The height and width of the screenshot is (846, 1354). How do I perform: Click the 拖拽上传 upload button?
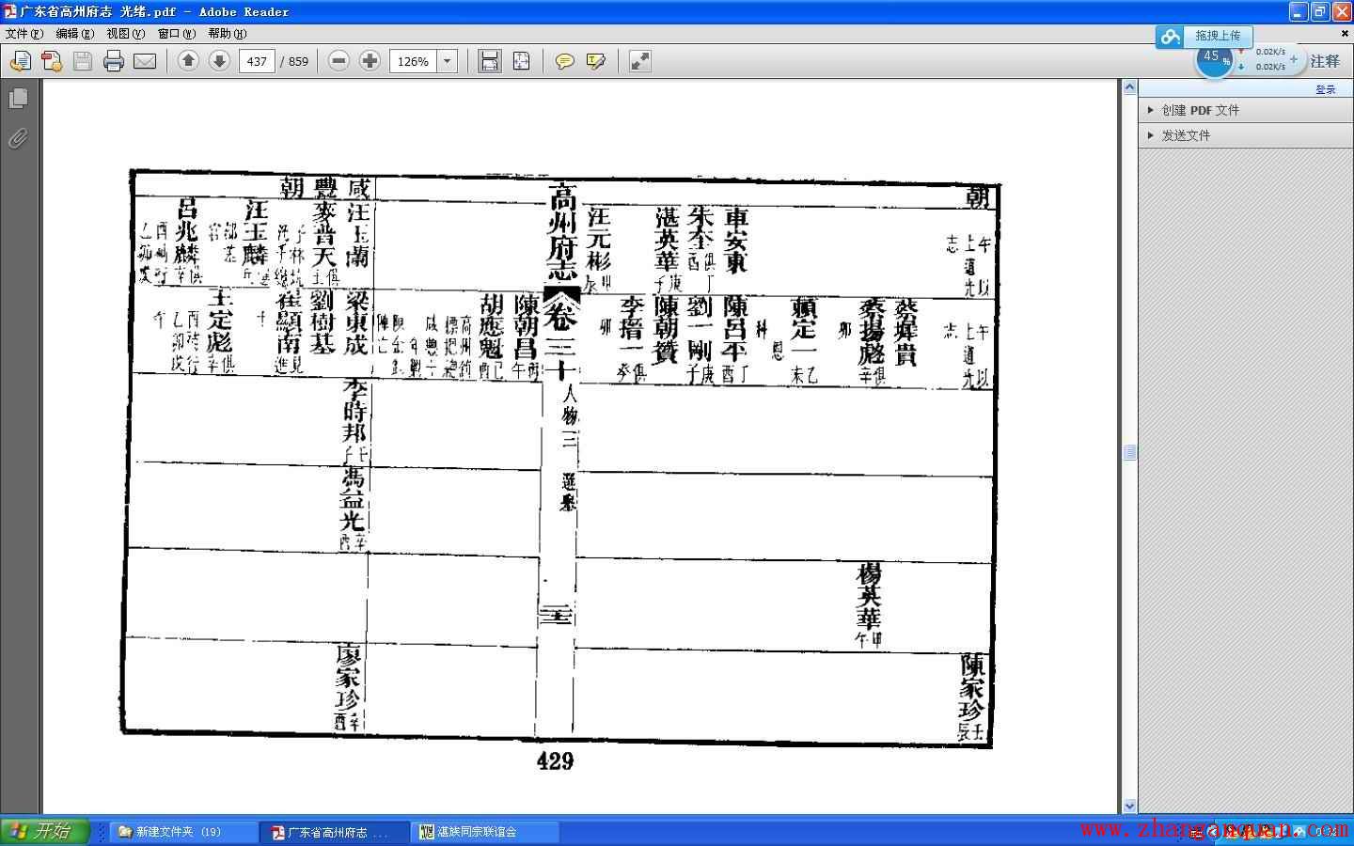pos(1218,36)
